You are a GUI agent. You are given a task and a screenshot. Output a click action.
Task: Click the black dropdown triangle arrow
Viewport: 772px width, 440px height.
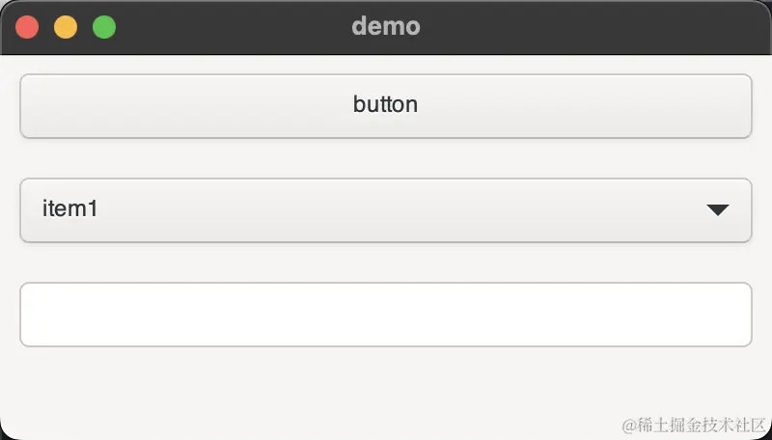717,210
